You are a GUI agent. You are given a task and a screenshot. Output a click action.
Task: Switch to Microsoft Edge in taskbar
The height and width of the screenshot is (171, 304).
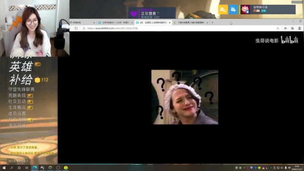(35, 168)
